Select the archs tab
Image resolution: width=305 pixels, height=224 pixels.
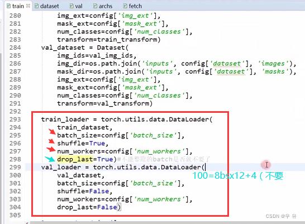click(103, 6)
